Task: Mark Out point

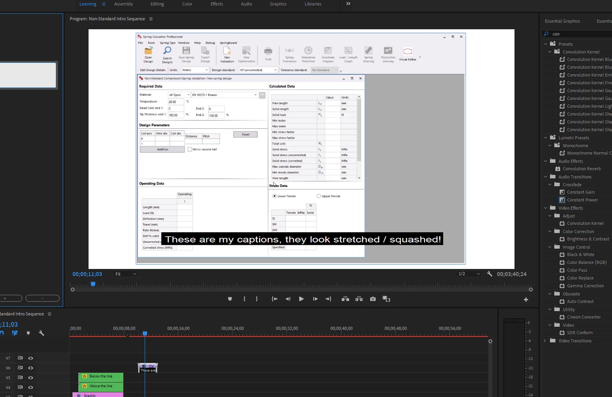Action: coord(257,299)
